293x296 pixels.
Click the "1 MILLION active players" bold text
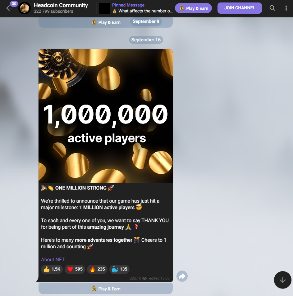(x=107, y=208)
